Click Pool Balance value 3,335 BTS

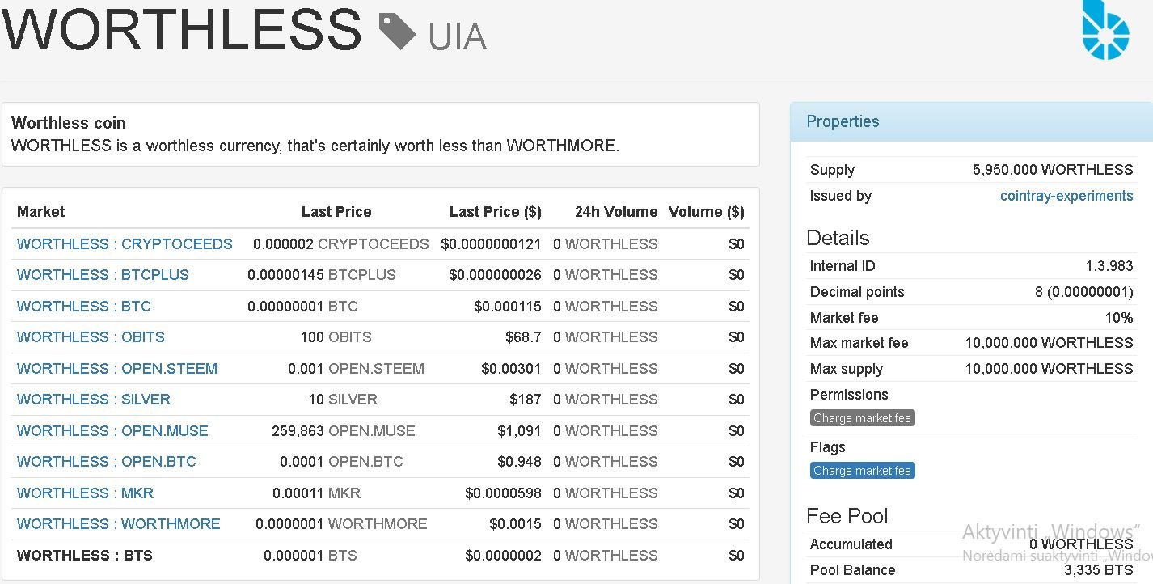click(x=1099, y=570)
